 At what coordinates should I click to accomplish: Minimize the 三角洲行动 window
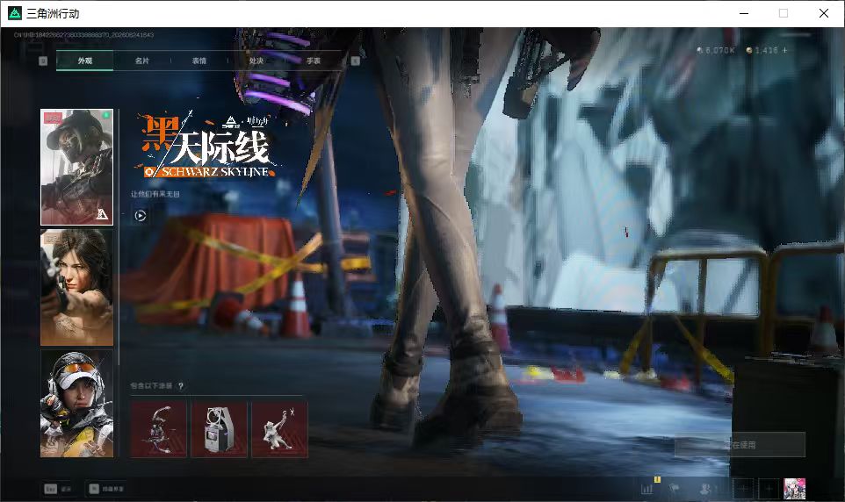[x=744, y=13]
